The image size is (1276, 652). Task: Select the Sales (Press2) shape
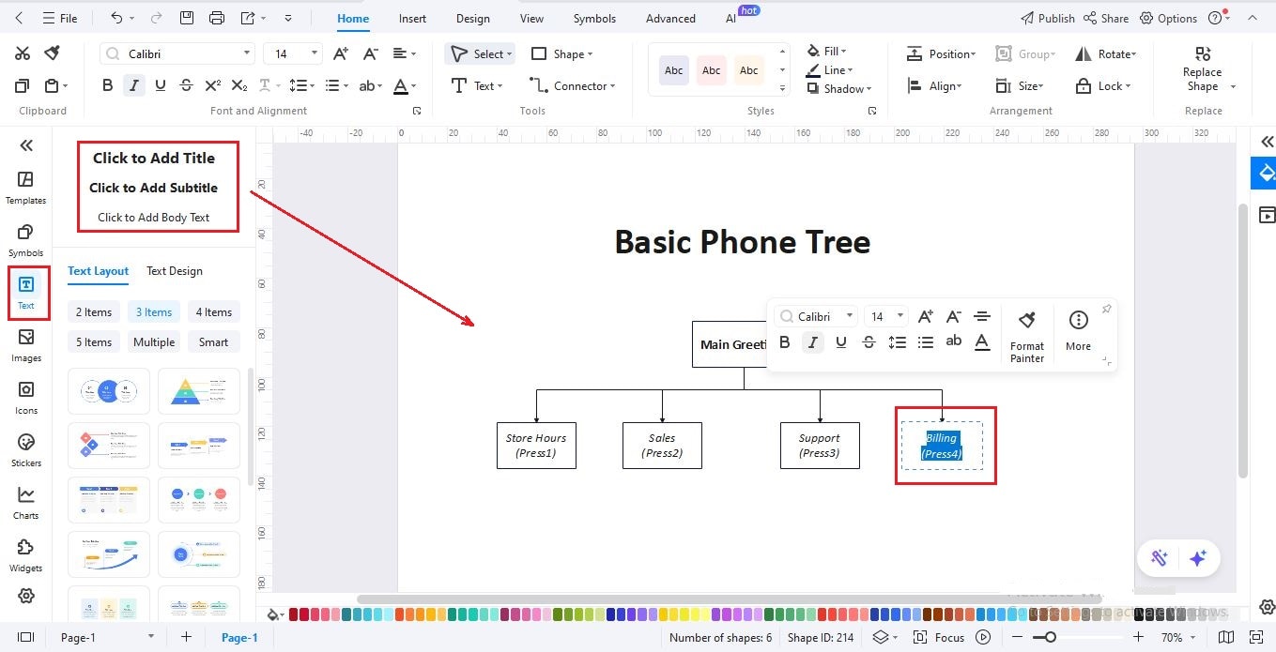662,445
